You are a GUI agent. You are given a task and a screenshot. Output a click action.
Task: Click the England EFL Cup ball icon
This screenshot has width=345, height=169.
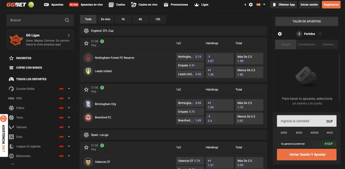click(x=86, y=31)
